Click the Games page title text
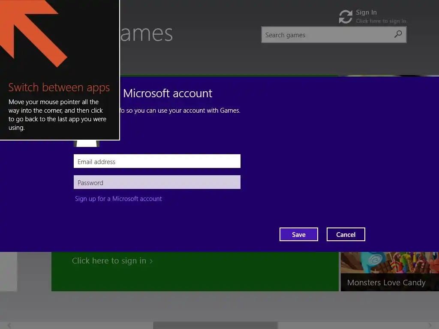 (x=147, y=33)
